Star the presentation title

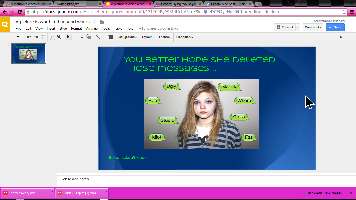click(95, 22)
